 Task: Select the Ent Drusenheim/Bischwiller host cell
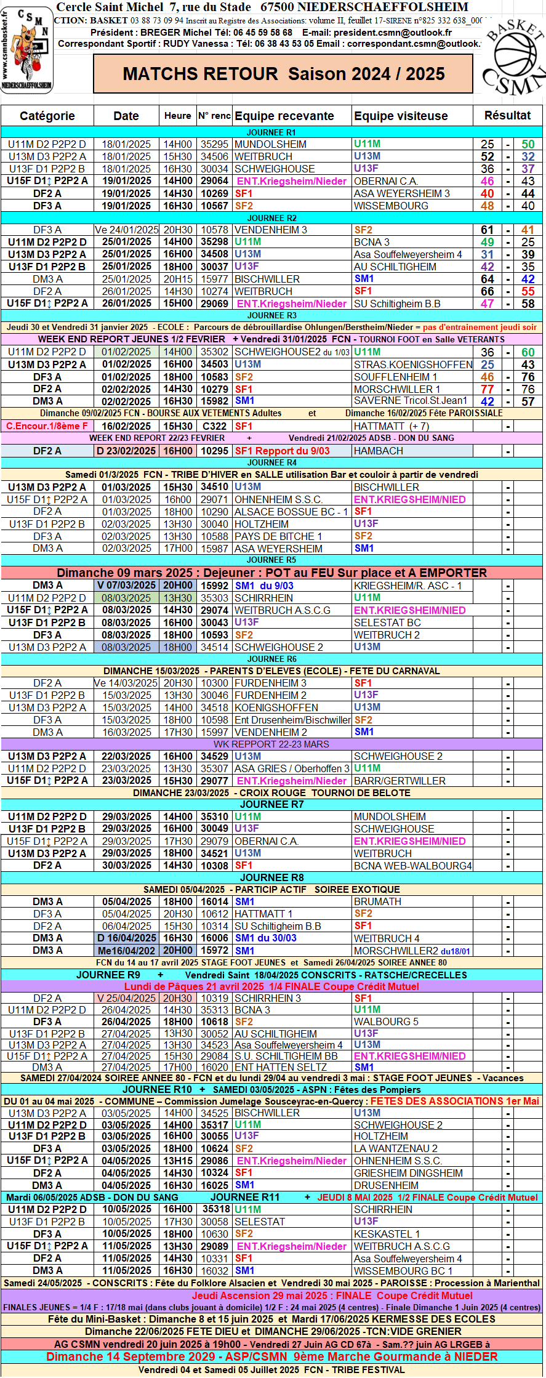tap(292, 720)
